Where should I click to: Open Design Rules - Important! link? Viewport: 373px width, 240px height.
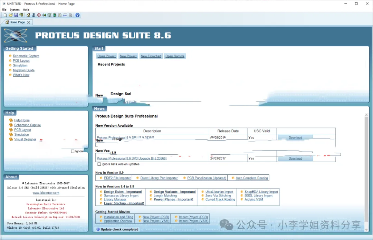click(x=123, y=192)
